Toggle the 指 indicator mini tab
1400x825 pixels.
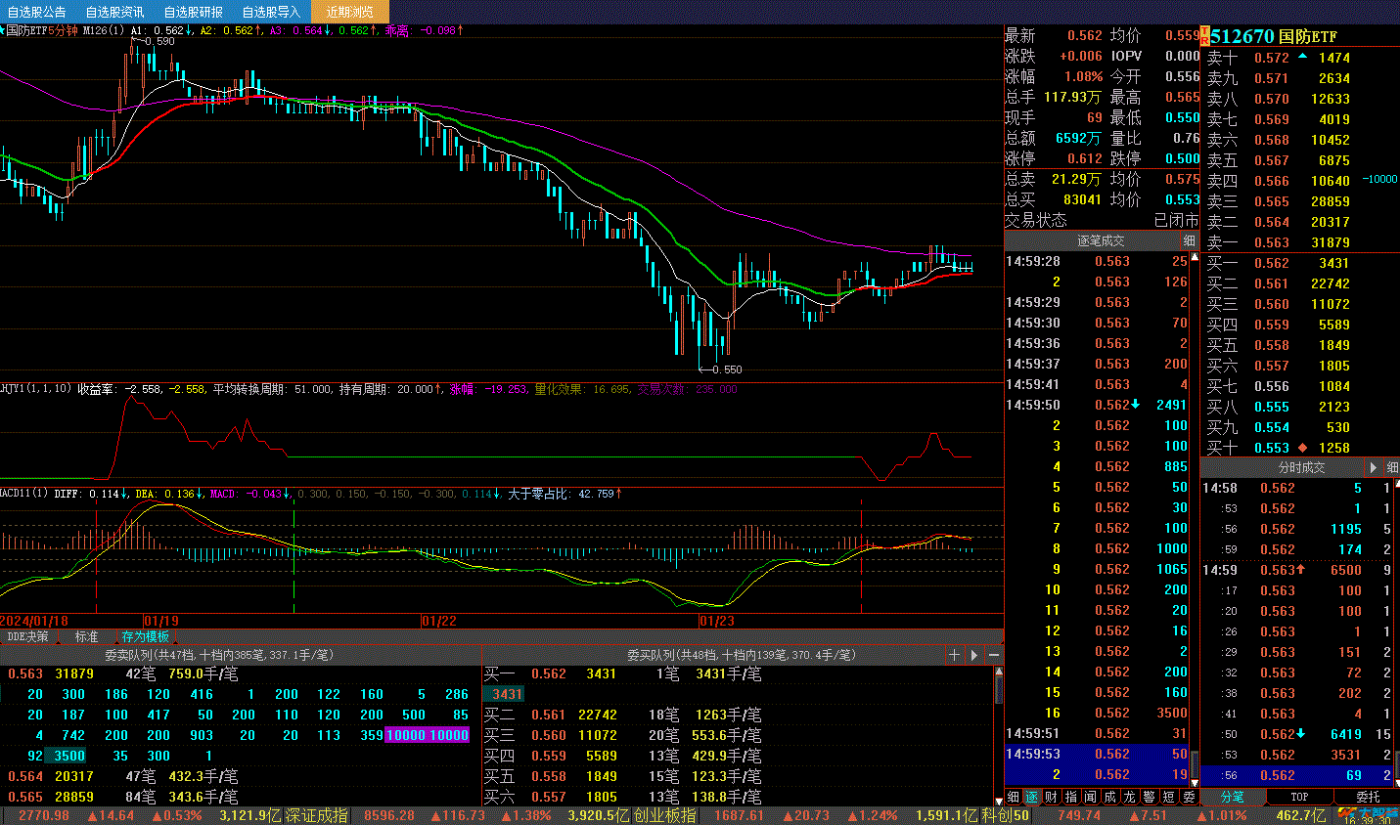(x=1070, y=797)
